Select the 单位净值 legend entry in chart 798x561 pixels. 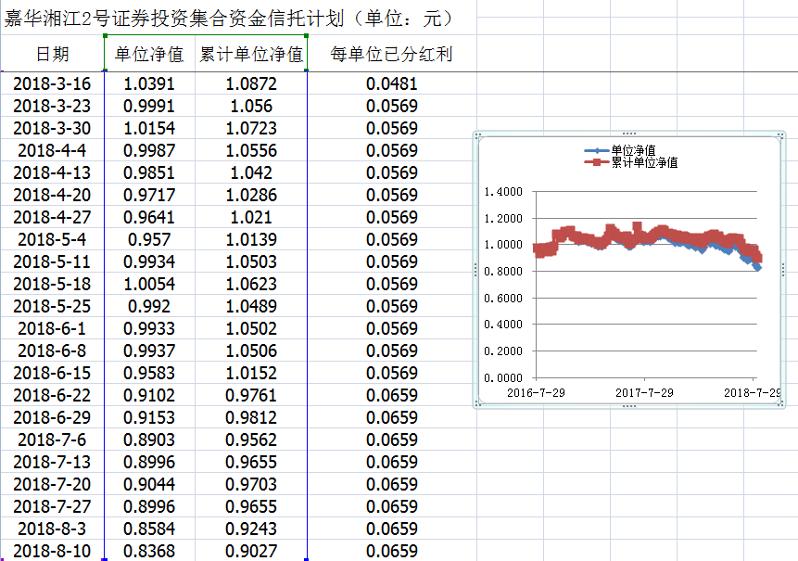[620, 150]
